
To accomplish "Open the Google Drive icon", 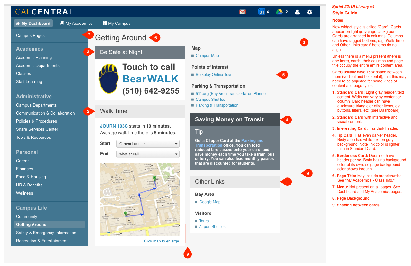I will [x=279, y=12].
